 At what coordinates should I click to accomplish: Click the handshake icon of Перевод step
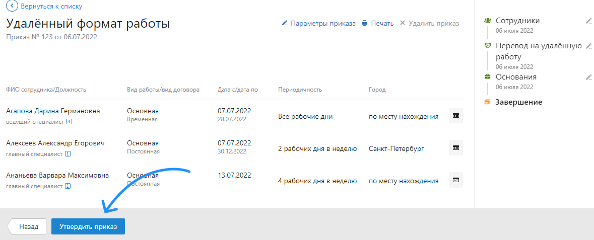pyautogui.click(x=488, y=45)
